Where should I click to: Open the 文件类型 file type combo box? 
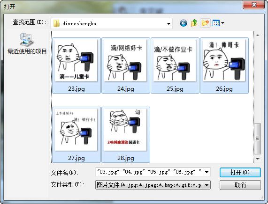tap(153, 185)
